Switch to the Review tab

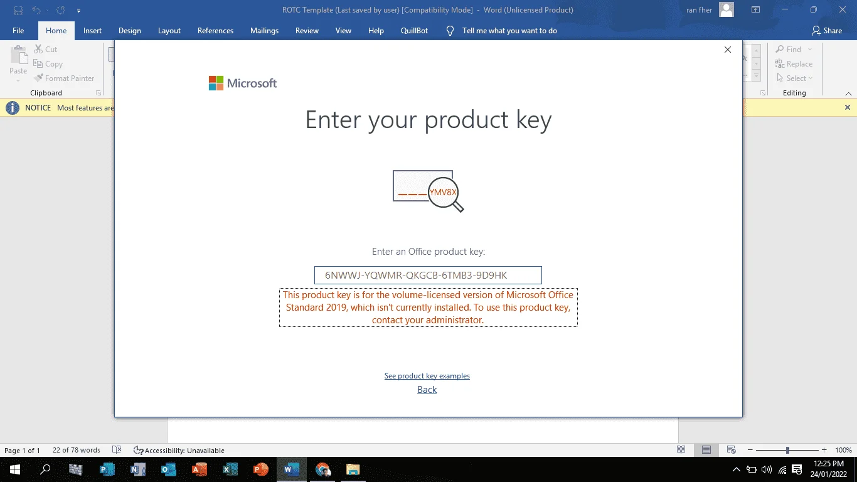[307, 31]
